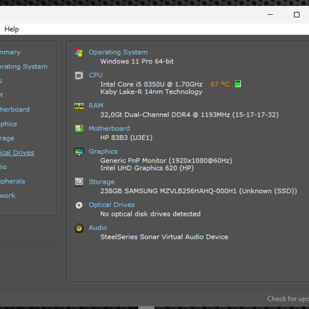Maximize the window
Image resolution: width=309 pixels, height=309 pixels.
click(x=297, y=15)
